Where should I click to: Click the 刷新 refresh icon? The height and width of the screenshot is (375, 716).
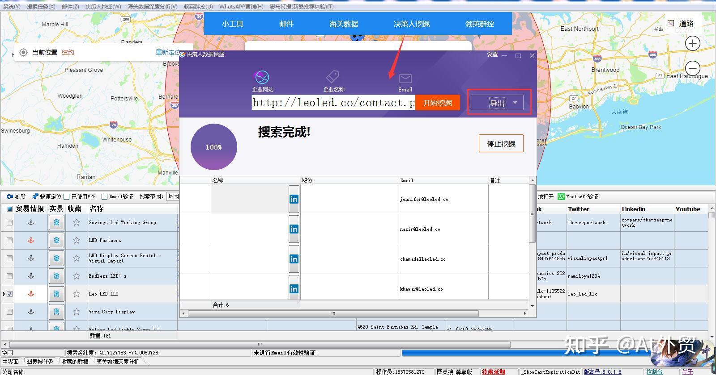pos(10,196)
